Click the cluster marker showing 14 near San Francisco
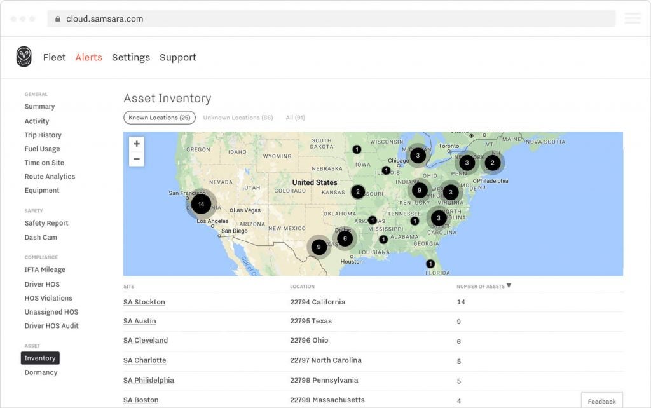 (x=201, y=204)
